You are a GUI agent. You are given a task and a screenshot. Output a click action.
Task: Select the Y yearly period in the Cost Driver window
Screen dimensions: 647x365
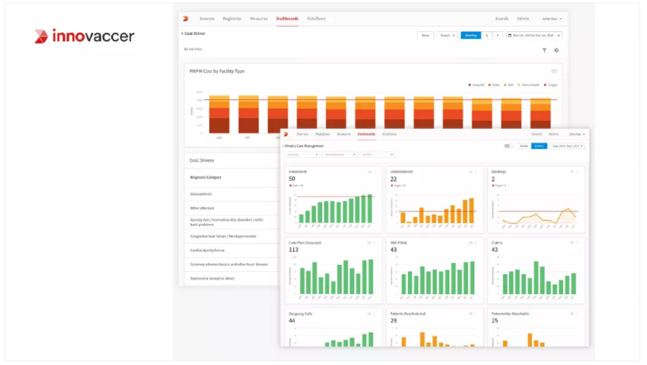point(497,36)
